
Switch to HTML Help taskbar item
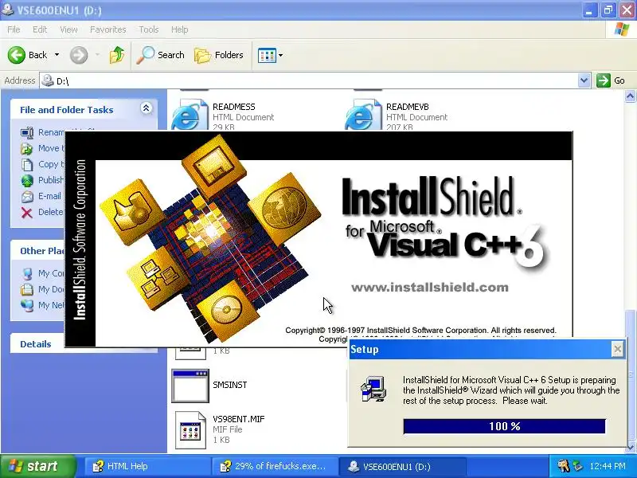pyautogui.click(x=147, y=466)
